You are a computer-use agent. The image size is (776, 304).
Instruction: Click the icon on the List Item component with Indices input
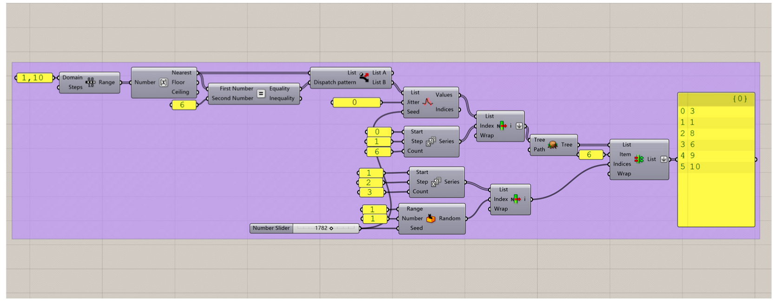[639, 159]
